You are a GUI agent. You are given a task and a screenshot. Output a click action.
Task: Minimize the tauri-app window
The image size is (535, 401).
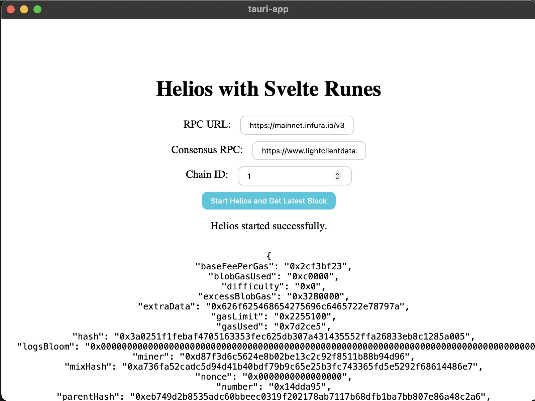coord(24,9)
